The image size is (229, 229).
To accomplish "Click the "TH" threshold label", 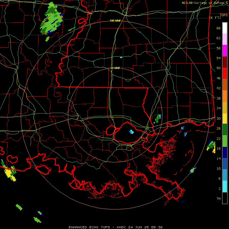I will click(x=219, y=199).
